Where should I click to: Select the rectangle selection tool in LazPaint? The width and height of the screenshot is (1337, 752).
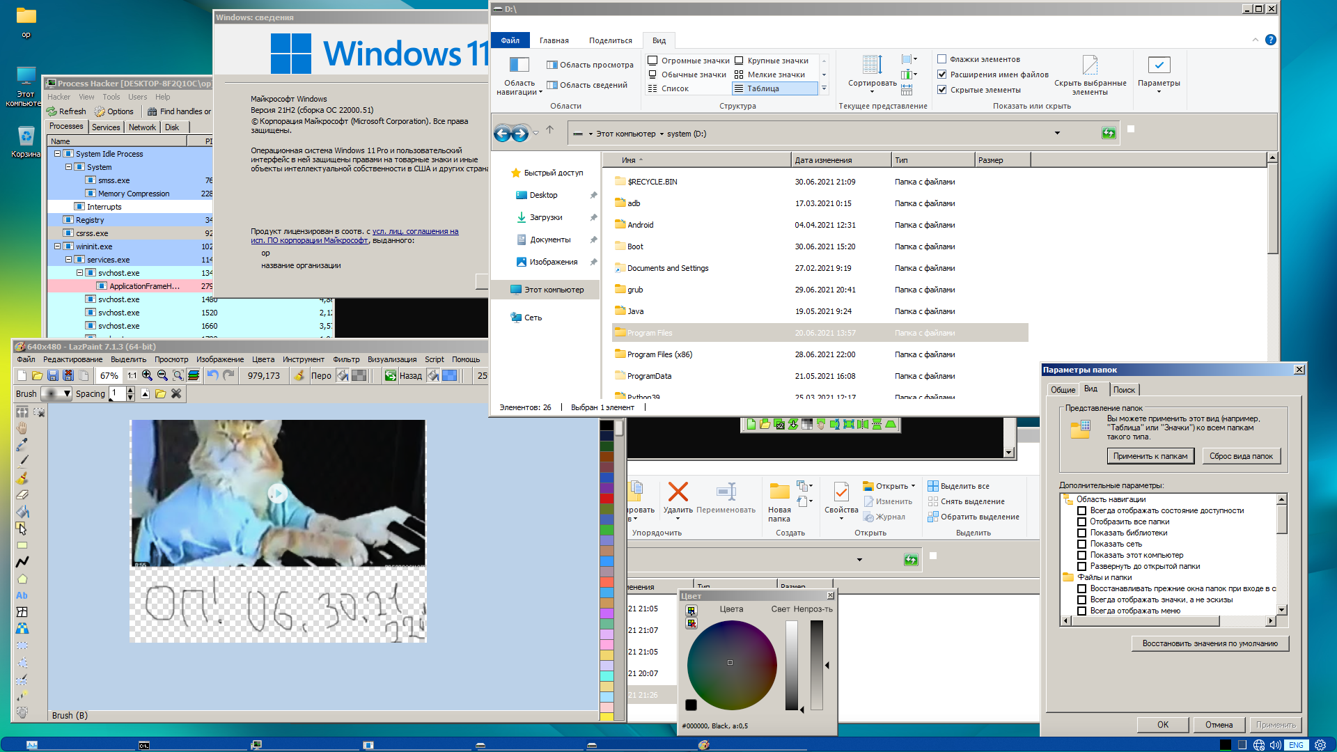[x=22, y=645]
